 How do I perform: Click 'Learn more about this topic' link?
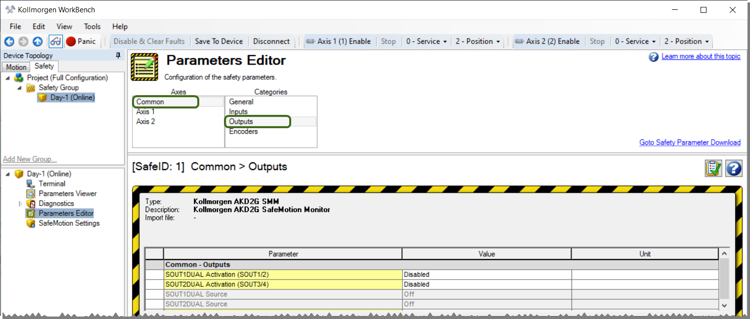[701, 57]
